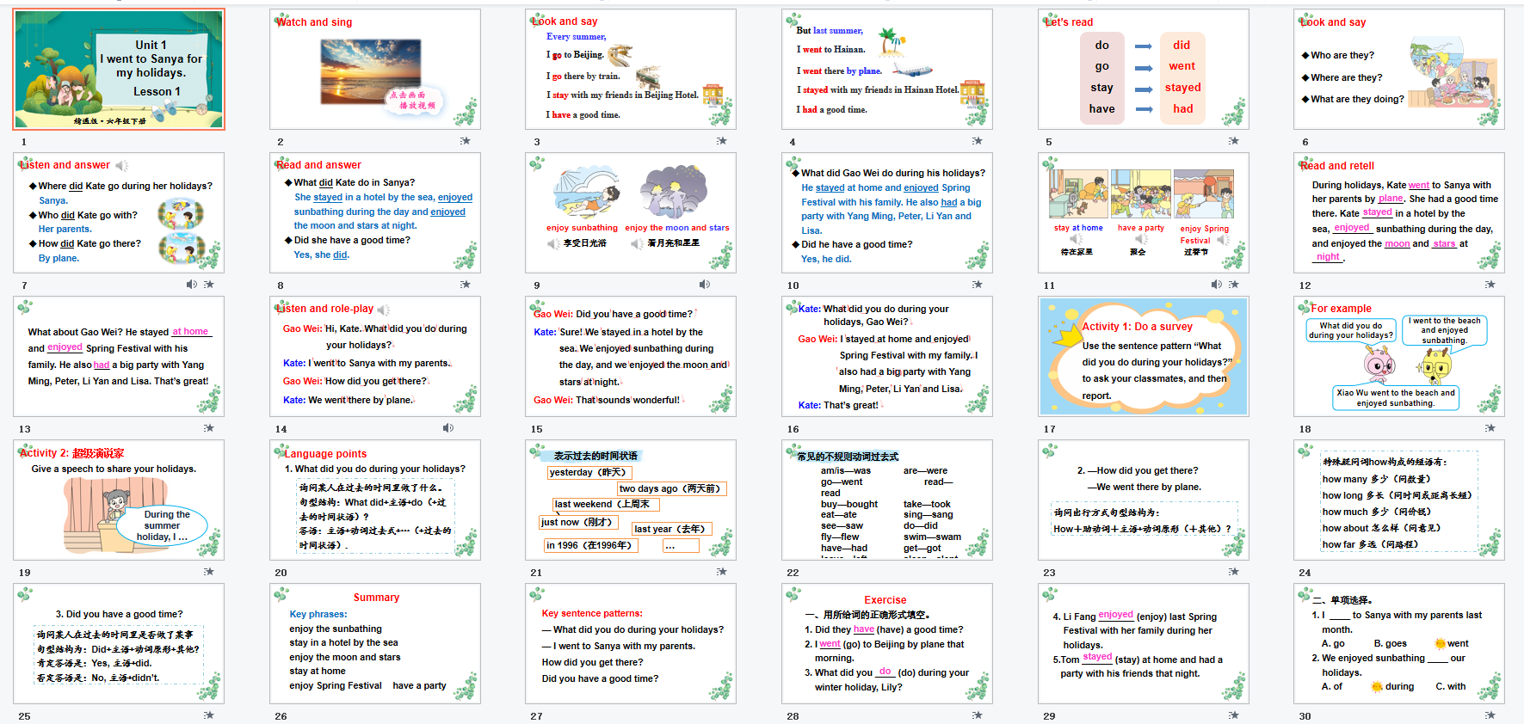Click the audio speaker icon under slide 9

tap(705, 284)
